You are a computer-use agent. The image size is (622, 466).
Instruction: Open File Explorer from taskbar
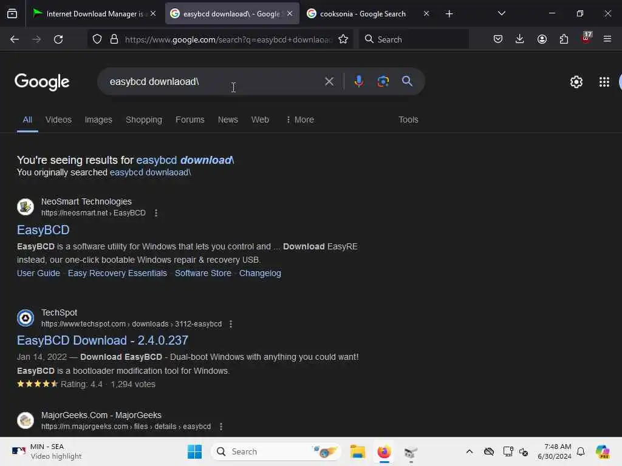pos(357,451)
